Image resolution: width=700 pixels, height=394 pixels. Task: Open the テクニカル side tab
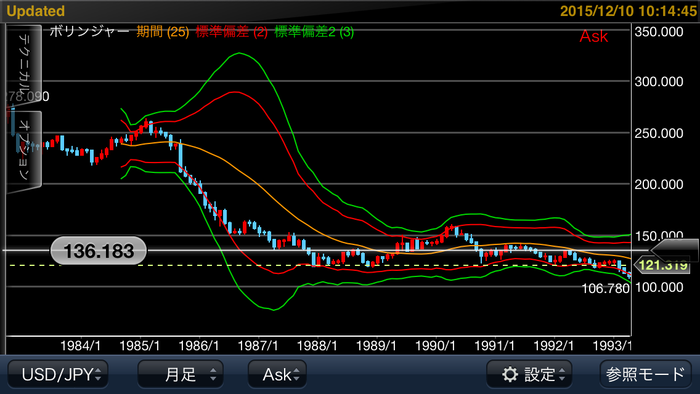(24, 65)
